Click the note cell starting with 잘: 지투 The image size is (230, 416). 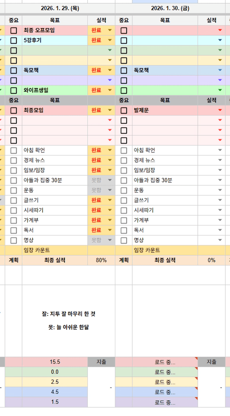(68, 321)
